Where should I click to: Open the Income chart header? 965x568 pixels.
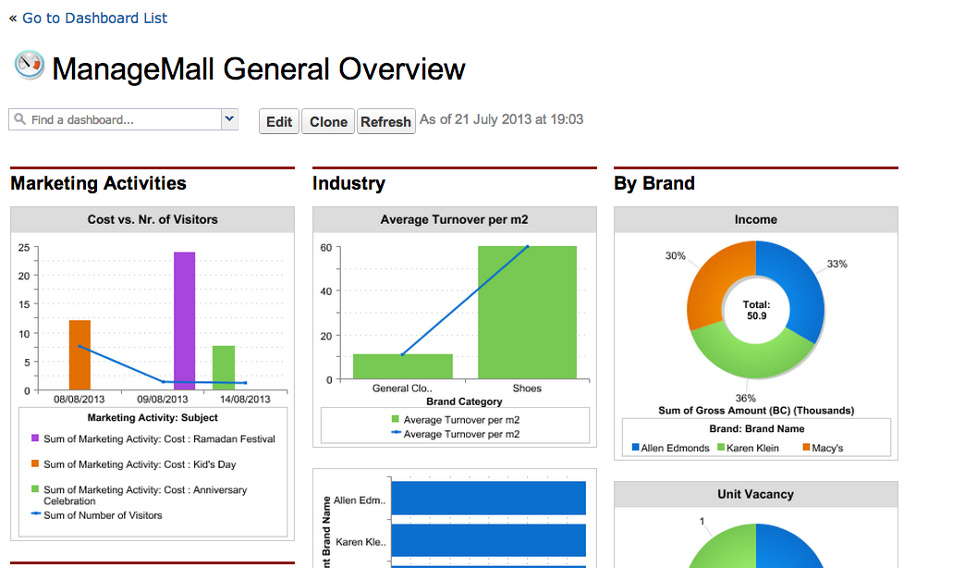[756, 219]
